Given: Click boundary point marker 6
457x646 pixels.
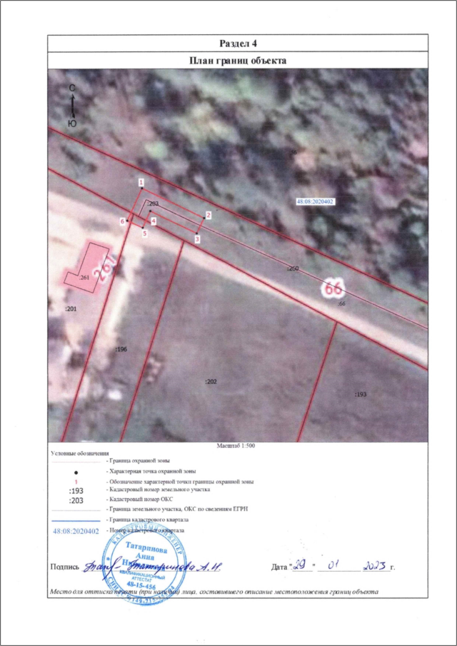Looking at the screenshot, I should point(123,222).
